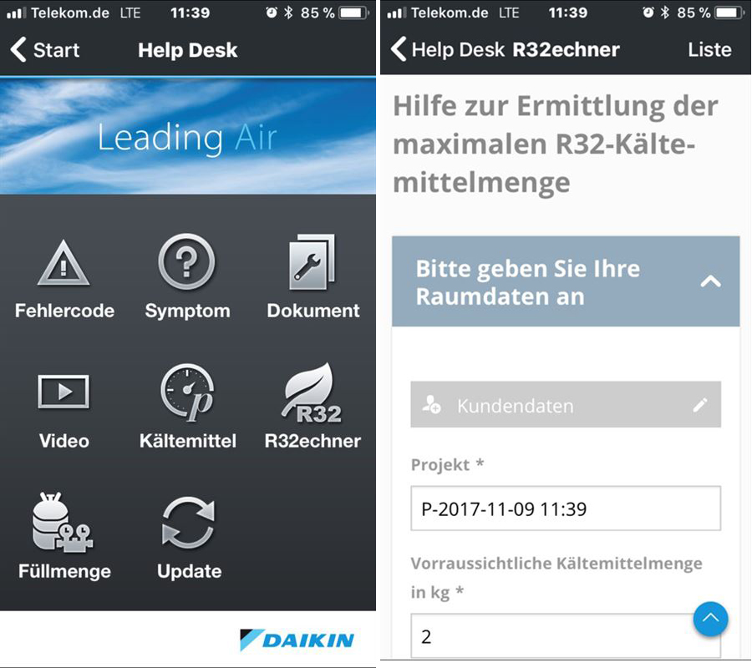Tap the blue scroll-to-top round button

(710, 619)
